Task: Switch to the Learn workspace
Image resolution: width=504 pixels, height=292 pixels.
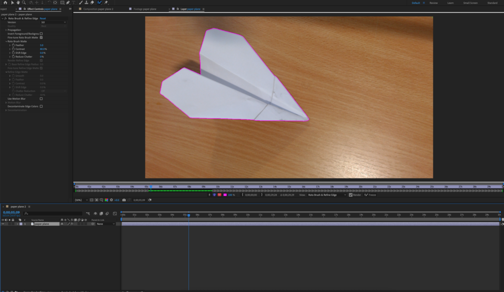Action: [450, 3]
